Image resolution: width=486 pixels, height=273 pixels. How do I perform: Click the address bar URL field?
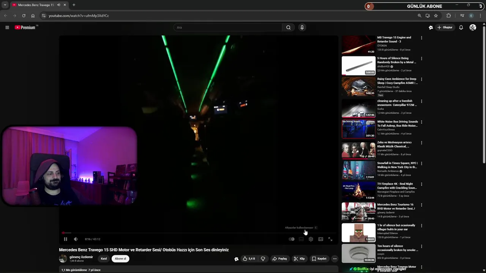(228, 16)
